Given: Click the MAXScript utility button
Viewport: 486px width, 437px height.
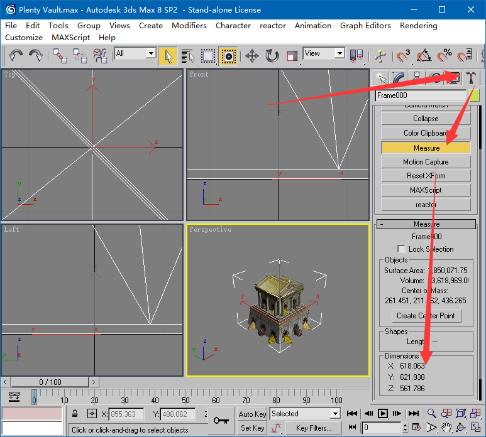Looking at the screenshot, I should (x=426, y=190).
